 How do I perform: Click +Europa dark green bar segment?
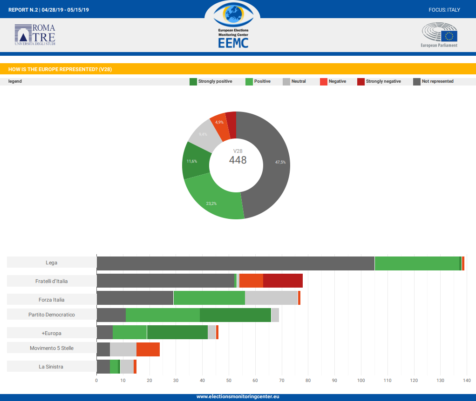click(x=177, y=332)
